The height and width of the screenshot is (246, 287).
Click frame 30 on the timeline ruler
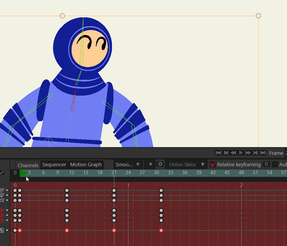(x=156, y=173)
